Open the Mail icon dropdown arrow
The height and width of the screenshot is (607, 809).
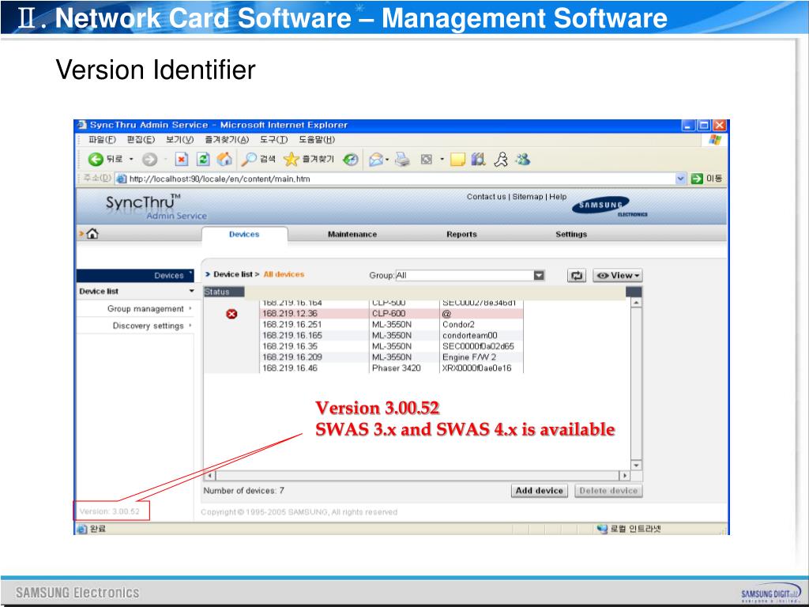coord(387,160)
